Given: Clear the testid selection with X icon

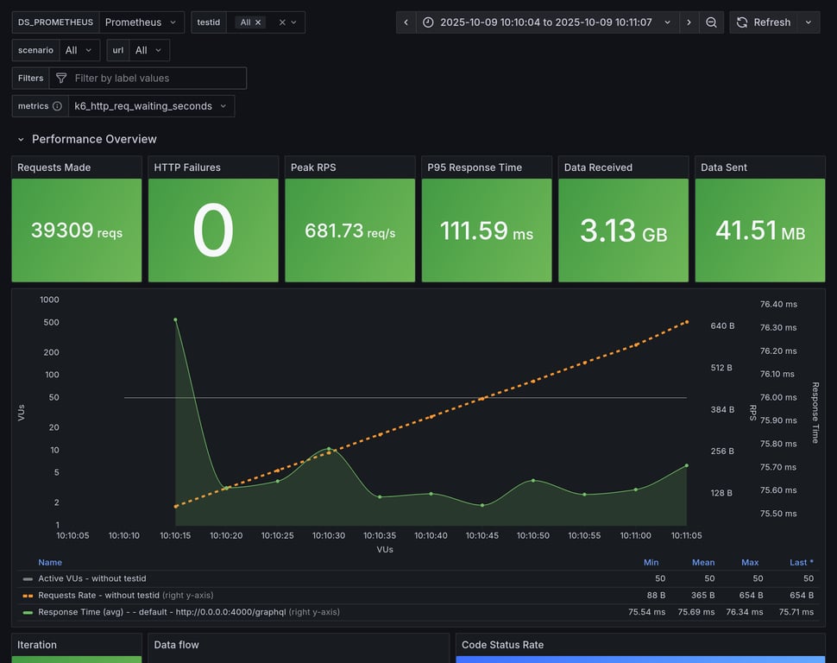Looking at the screenshot, I should [282, 22].
